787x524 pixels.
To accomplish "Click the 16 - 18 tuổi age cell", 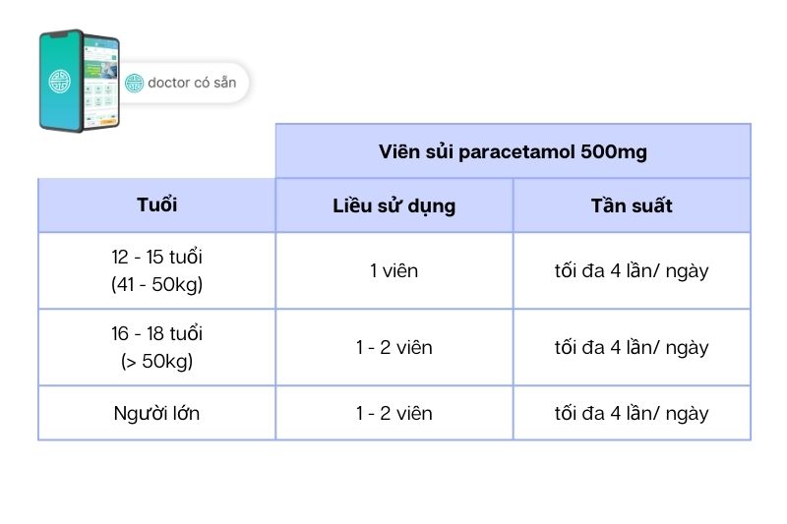I will click(156, 334).
